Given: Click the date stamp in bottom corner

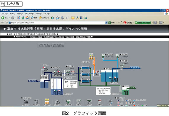Looking at the screenshot, I should (163, 105).
